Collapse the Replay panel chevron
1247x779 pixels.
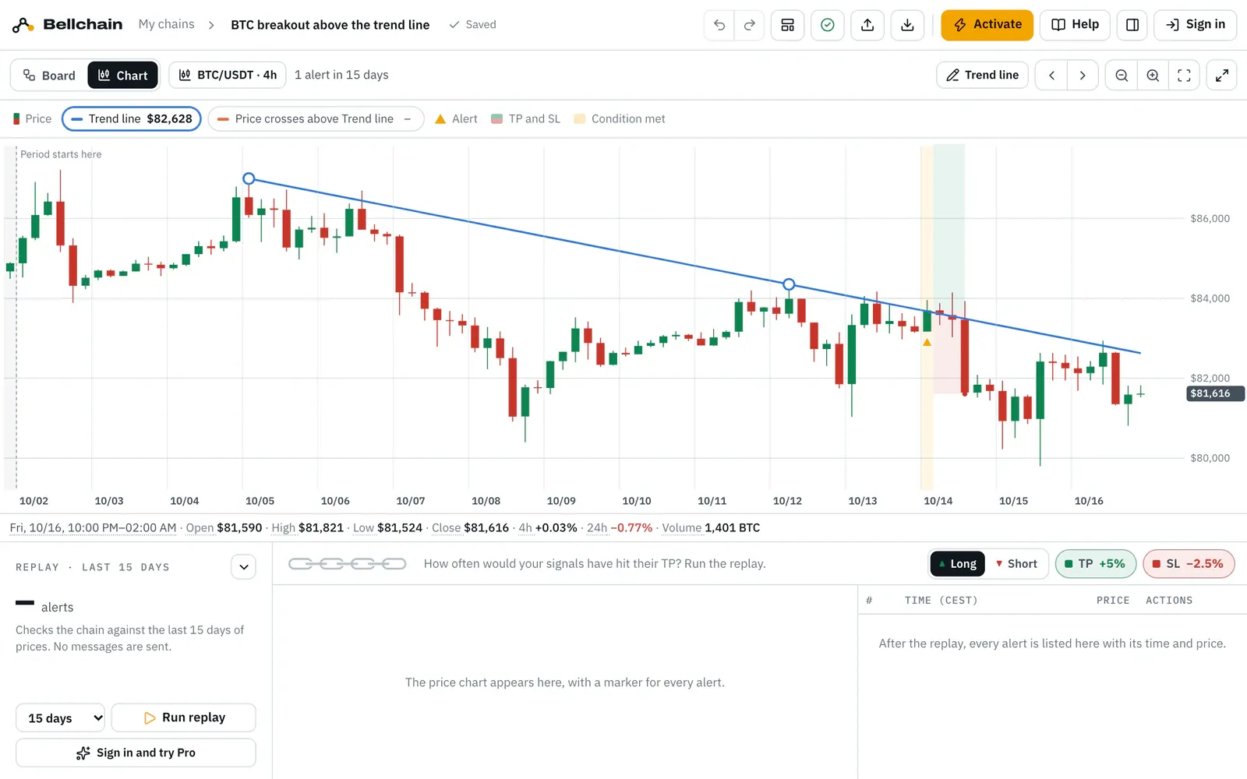pyautogui.click(x=244, y=567)
